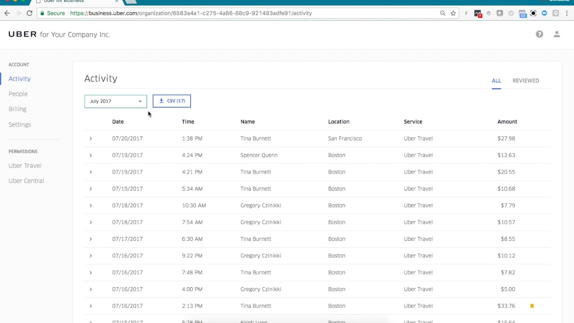This screenshot has width=574, height=323.
Task: Expand the 07/18/2017 10:30 AM trip row
Action: (91, 205)
